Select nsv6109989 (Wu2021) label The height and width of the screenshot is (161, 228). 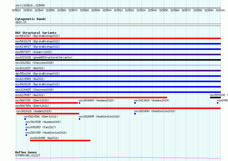[x=30, y=79]
